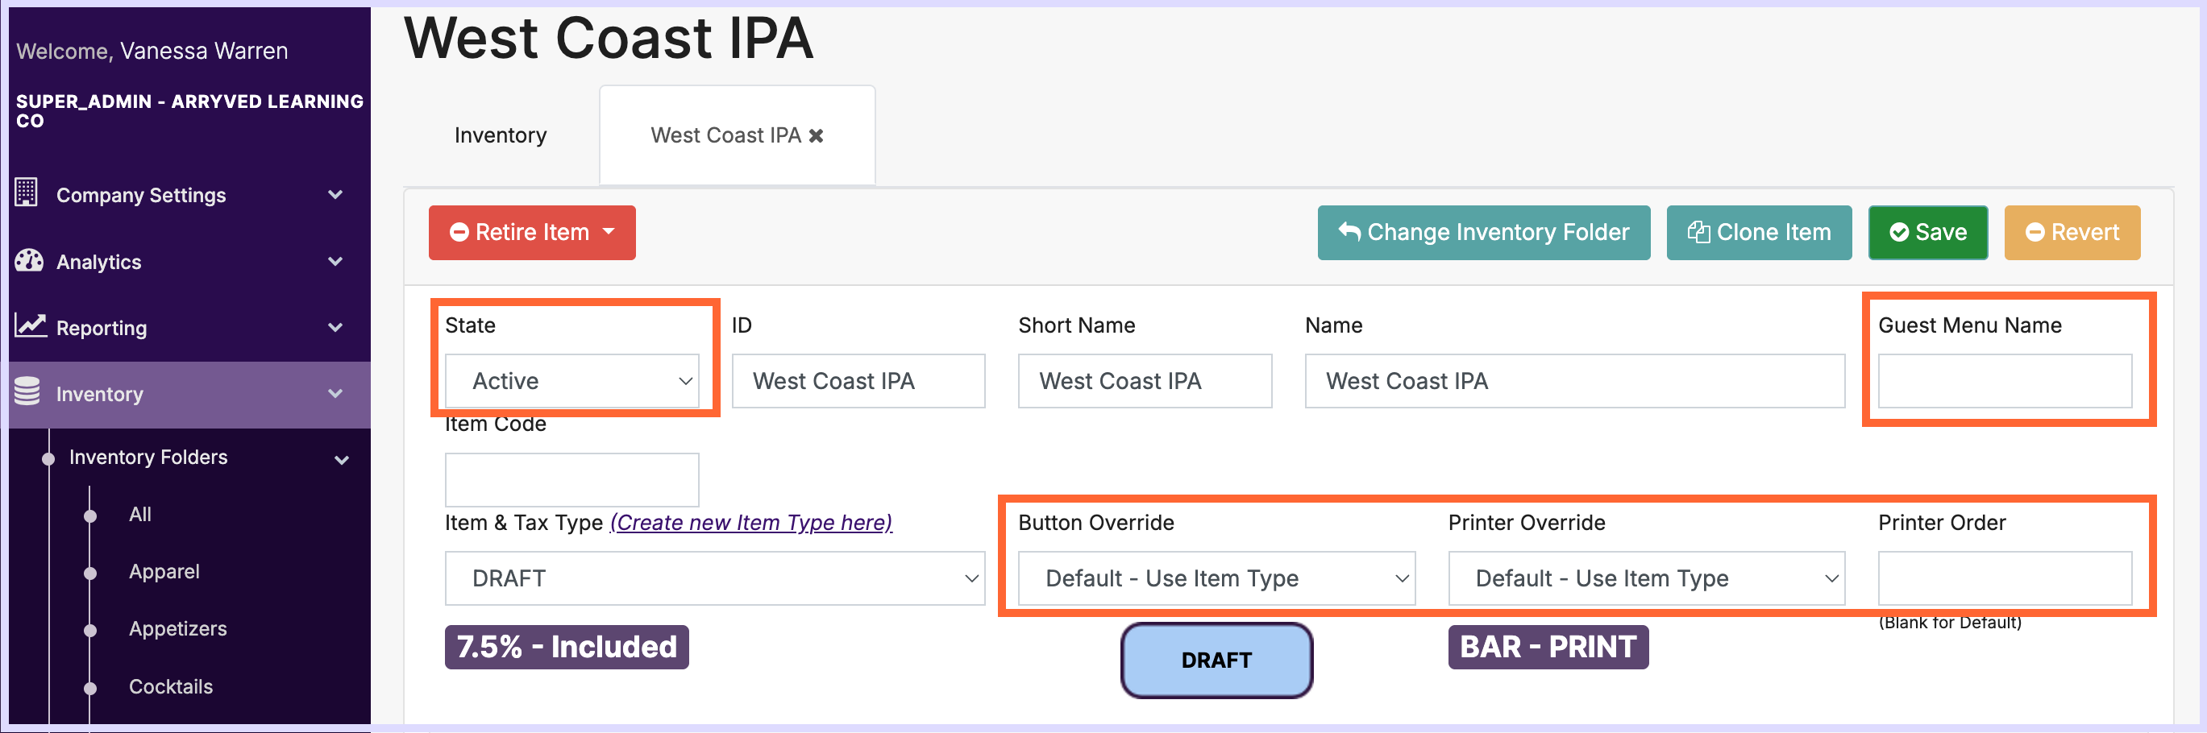Click the blue DRAFT button preview
The height and width of the screenshot is (733, 2207).
(x=1216, y=661)
